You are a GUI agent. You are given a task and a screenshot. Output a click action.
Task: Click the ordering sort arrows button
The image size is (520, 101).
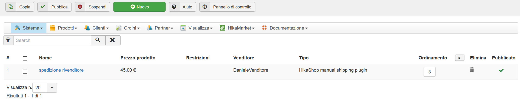[460, 58]
